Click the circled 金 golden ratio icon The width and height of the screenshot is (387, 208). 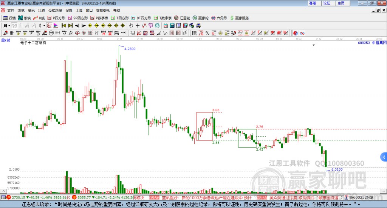(220, 33)
